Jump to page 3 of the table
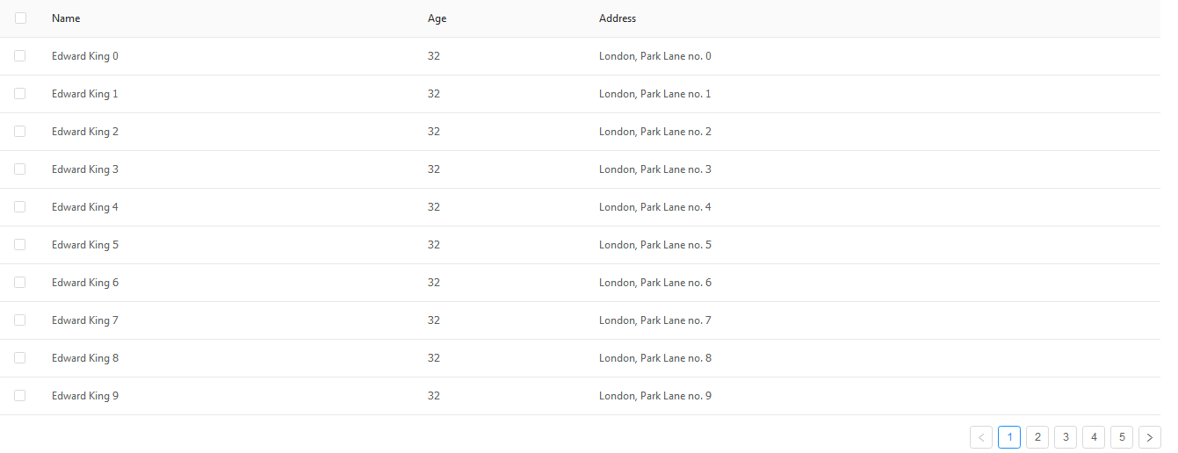1178x453 pixels. [x=1066, y=437]
